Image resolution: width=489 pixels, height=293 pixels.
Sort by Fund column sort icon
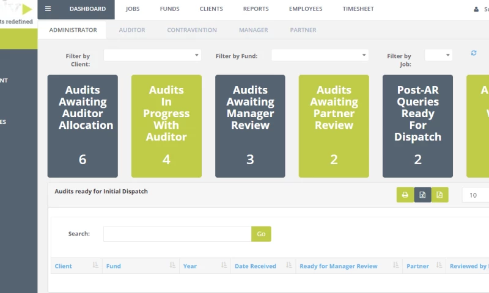point(172,265)
